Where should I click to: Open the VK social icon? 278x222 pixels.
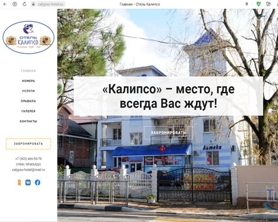pos(28,183)
